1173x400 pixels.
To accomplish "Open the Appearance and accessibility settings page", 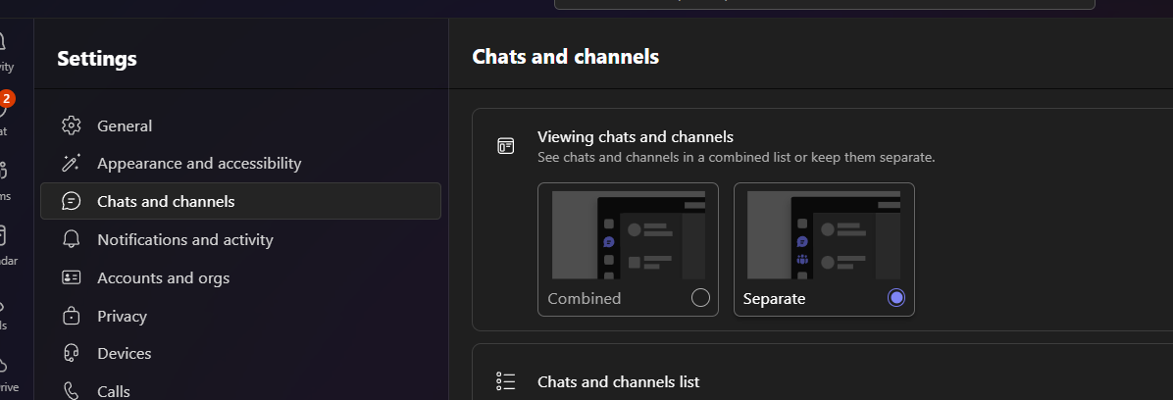I will (x=199, y=164).
